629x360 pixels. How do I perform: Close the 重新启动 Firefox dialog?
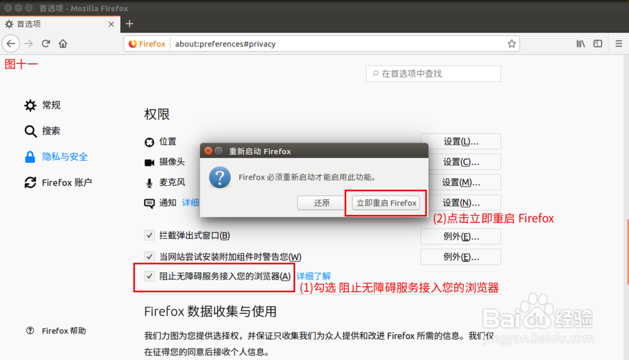pyautogui.click(x=208, y=151)
